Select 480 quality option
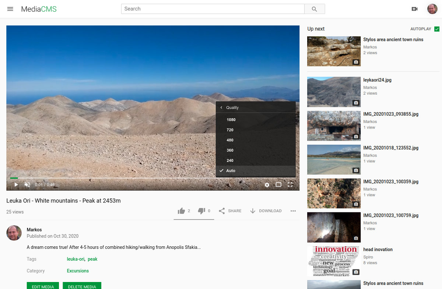 (230, 140)
